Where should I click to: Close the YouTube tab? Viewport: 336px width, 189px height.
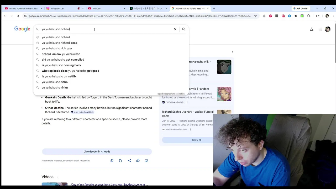tap(124, 8)
